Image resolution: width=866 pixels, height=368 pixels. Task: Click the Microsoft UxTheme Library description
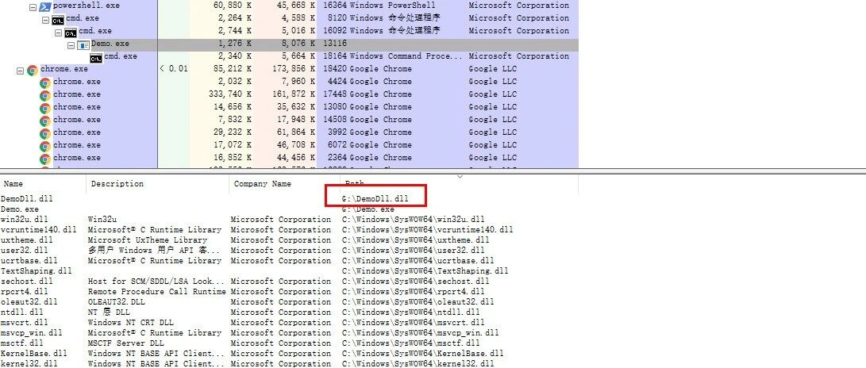pyautogui.click(x=148, y=240)
